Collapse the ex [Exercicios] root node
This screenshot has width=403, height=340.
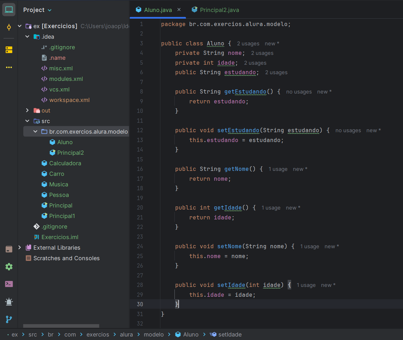(x=20, y=26)
